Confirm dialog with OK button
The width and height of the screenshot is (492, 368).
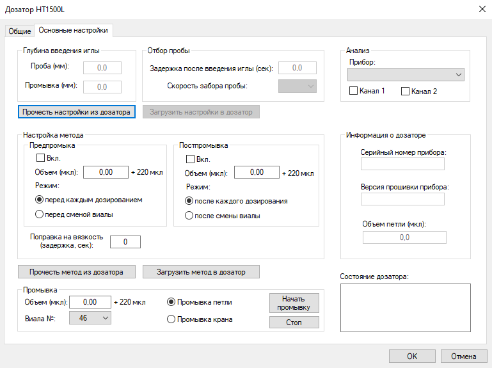coord(412,356)
